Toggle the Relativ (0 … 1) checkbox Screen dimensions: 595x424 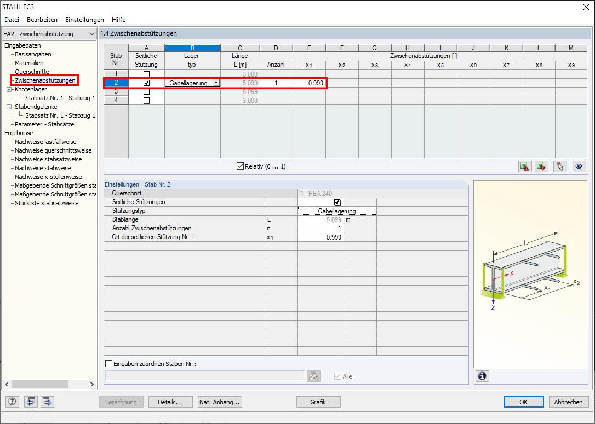point(240,166)
